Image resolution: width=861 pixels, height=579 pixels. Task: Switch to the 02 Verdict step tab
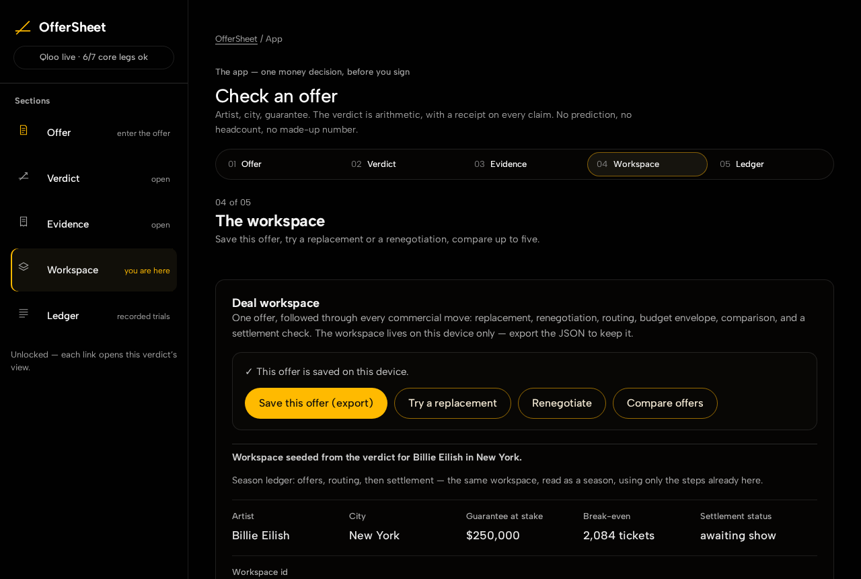pyautogui.click(x=402, y=164)
